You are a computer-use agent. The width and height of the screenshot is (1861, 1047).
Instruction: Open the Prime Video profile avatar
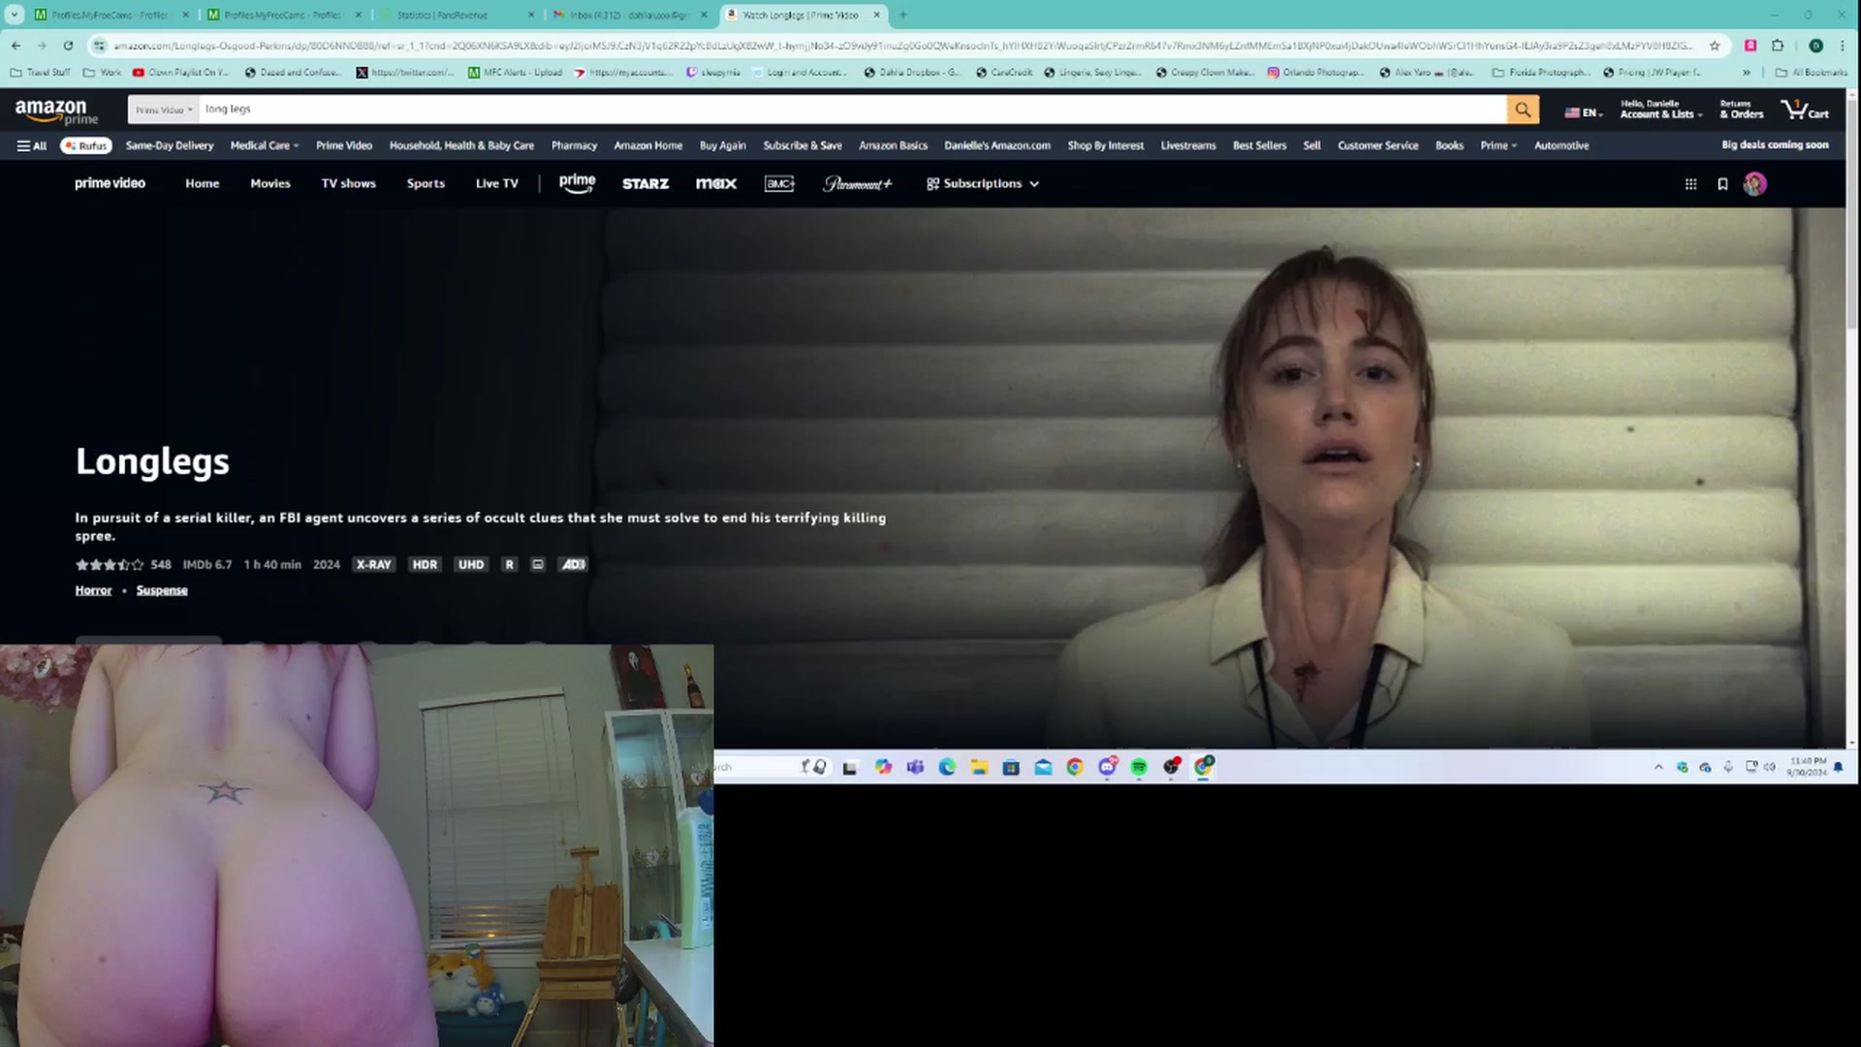[1754, 184]
